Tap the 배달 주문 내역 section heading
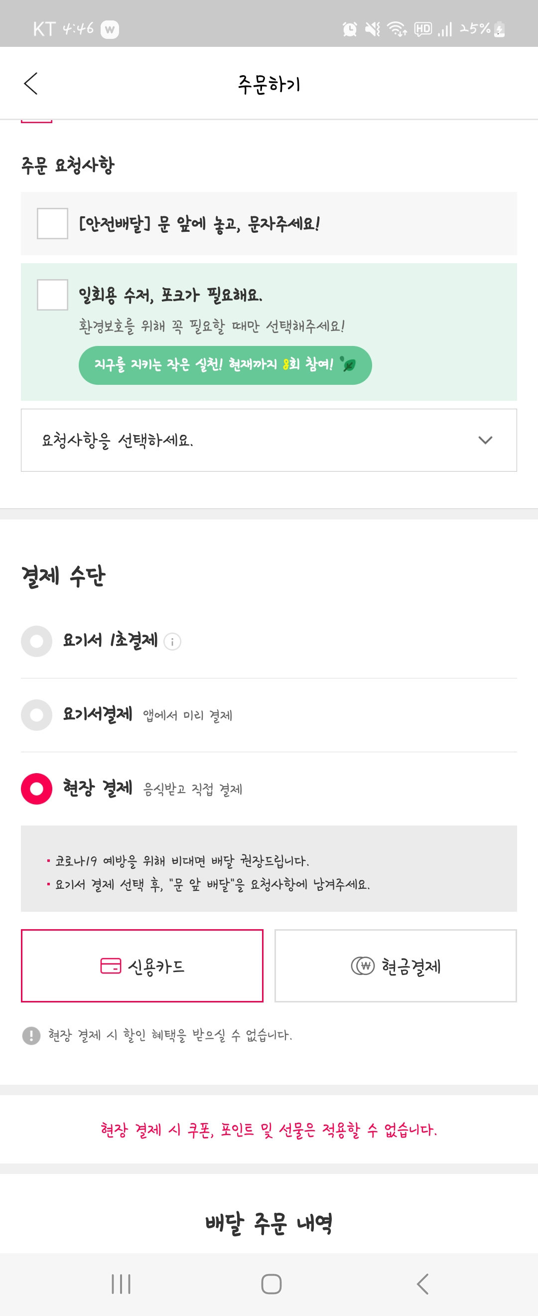Screen dimensions: 538x1316 tap(269, 1223)
